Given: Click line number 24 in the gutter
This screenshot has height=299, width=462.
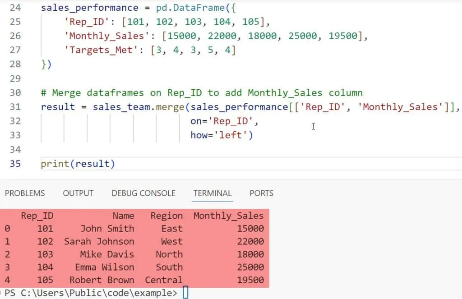Looking at the screenshot, I should click(15, 8).
